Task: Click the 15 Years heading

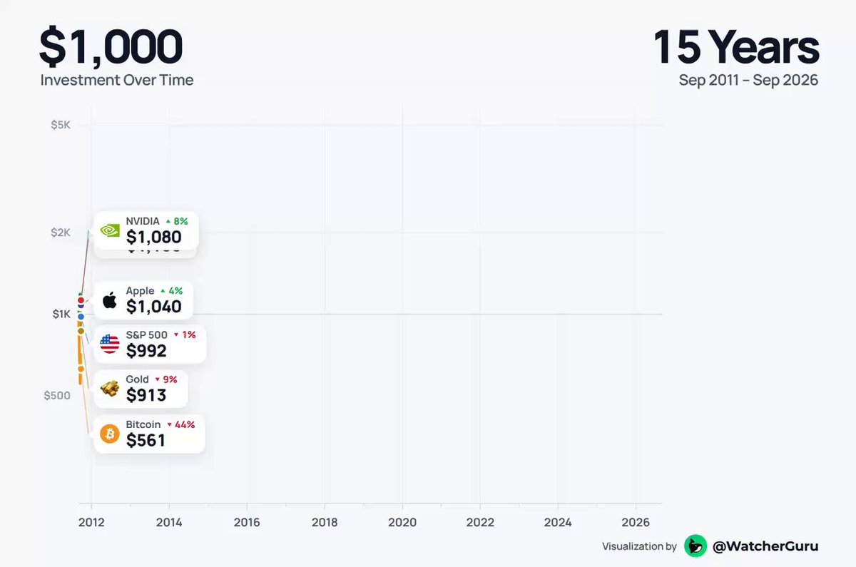Action: click(735, 47)
